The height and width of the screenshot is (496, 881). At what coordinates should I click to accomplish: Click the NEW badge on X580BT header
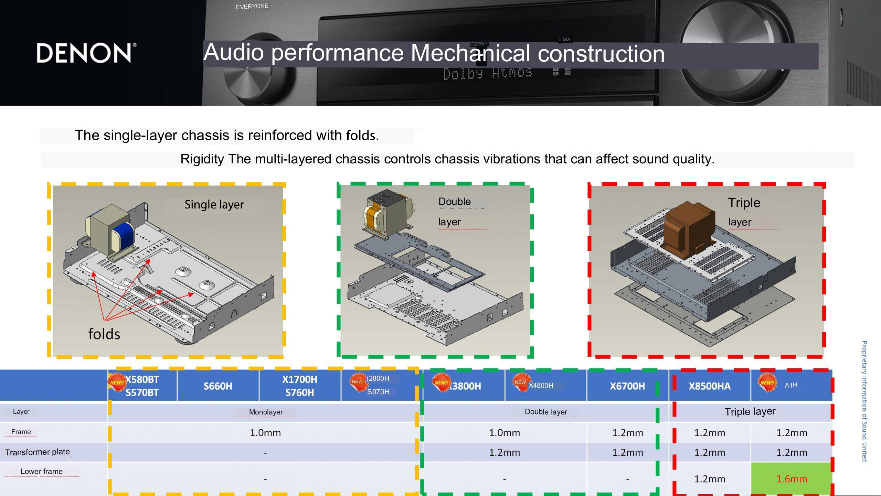117,382
